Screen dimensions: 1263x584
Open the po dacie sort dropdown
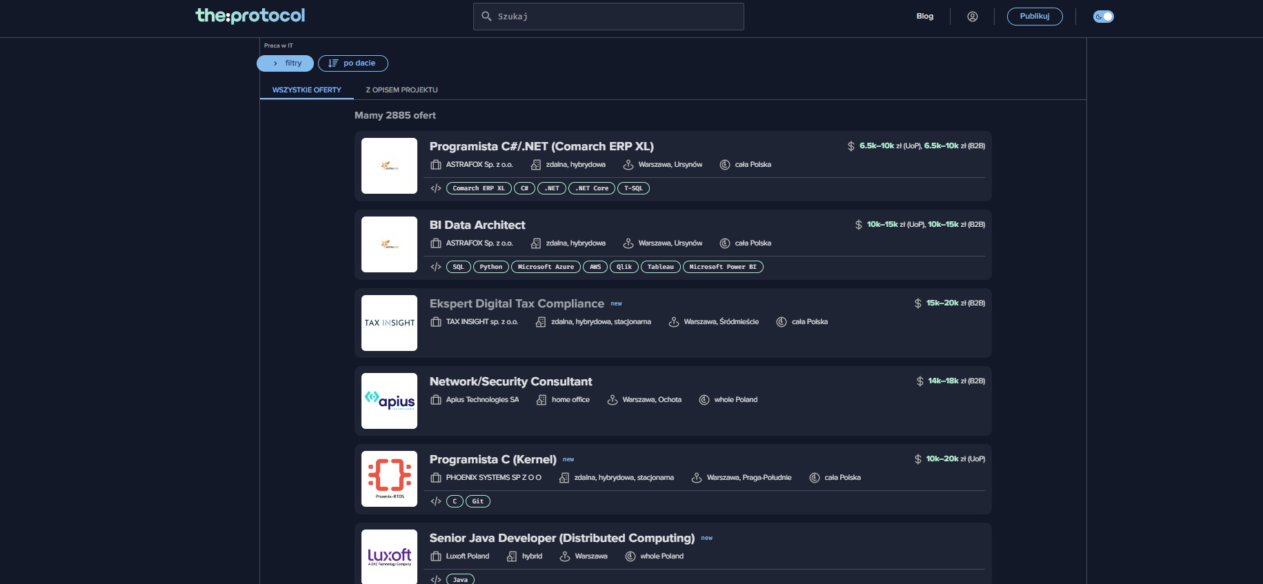(353, 63)
